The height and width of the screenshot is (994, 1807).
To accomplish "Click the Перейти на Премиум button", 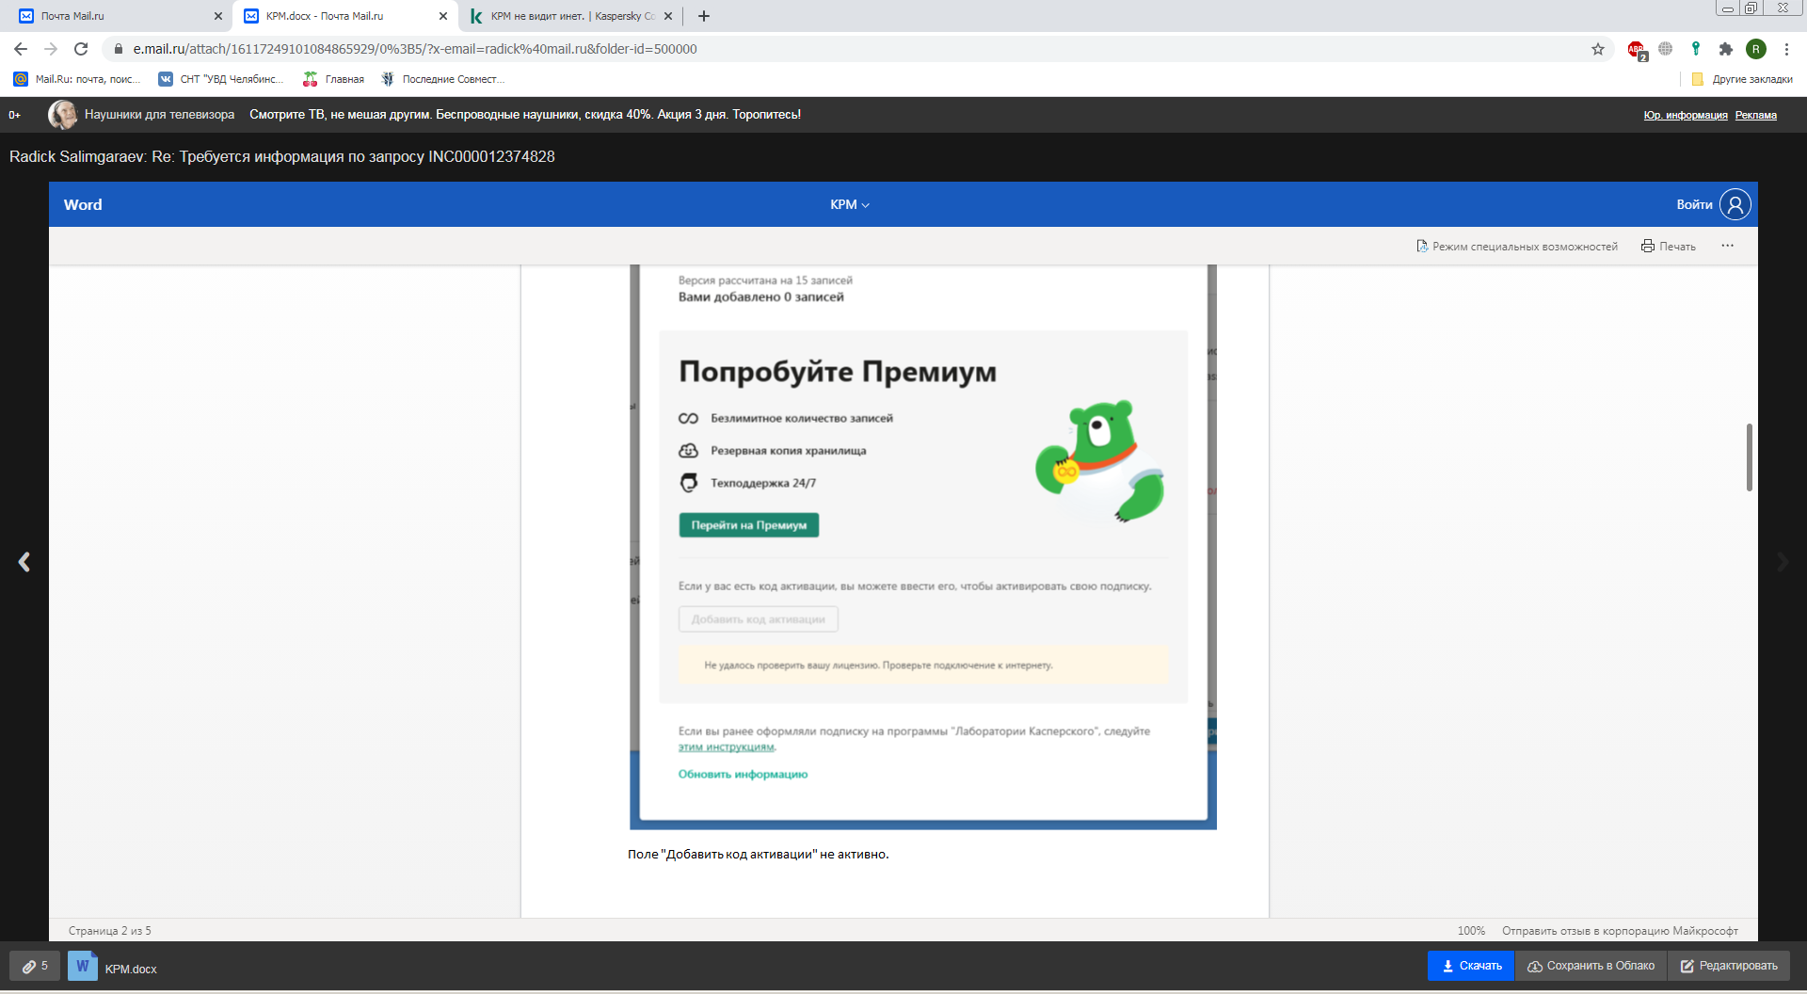I will click(749, 525).
